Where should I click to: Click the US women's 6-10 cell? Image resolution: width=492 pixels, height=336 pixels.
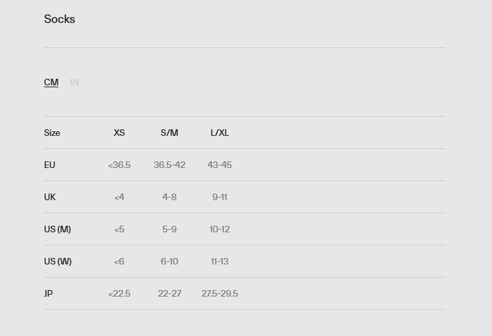pos(169,261)
